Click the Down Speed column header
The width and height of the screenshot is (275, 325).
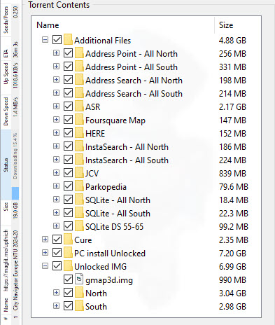coord(6,111)
